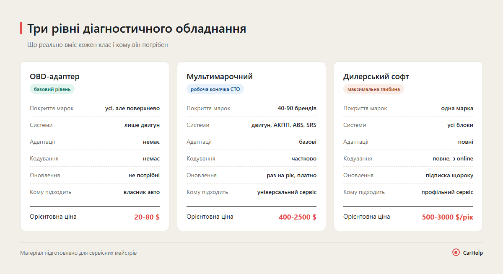Click Адаптації label in Дилерський софт card
Viewport: 503px width, 274px height.
pos(356,142)
